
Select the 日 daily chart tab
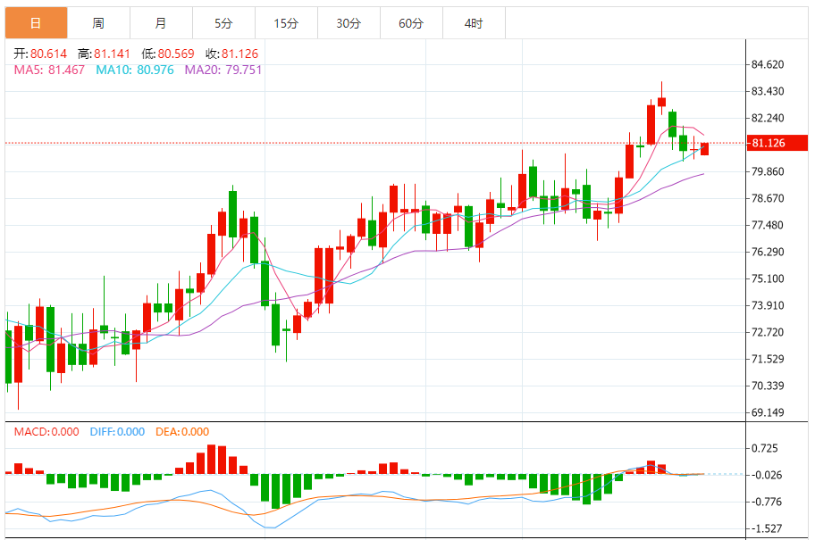coord(36,23)
